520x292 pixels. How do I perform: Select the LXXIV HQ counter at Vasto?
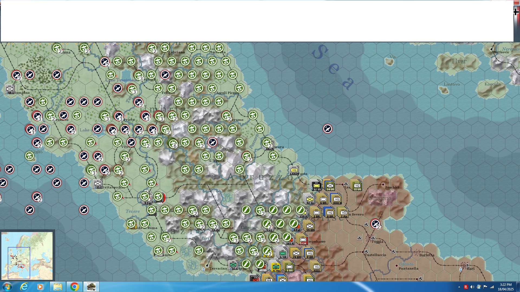coord(294,171)
